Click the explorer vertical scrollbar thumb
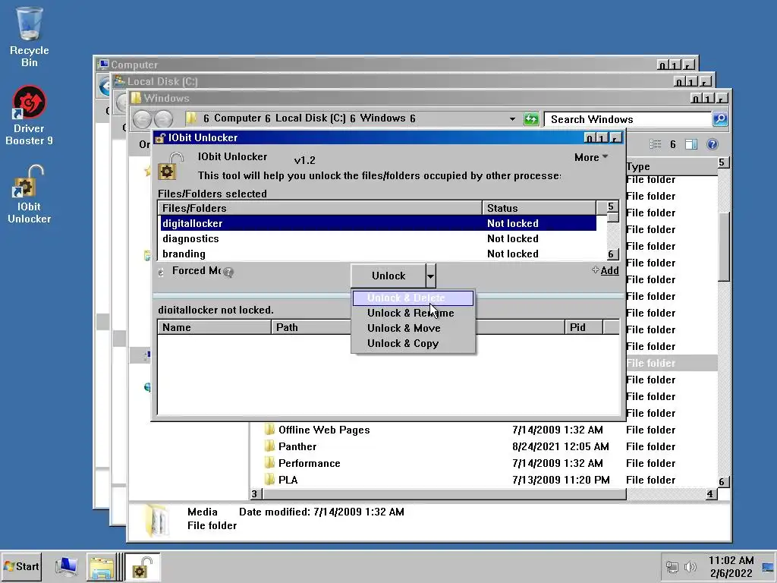The height and width of the screenshot is (583, 777). 723,247
